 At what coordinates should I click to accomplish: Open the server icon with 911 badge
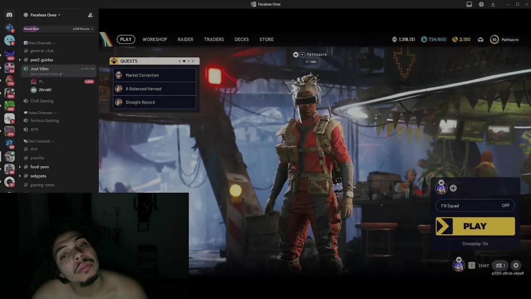point(9,132)
